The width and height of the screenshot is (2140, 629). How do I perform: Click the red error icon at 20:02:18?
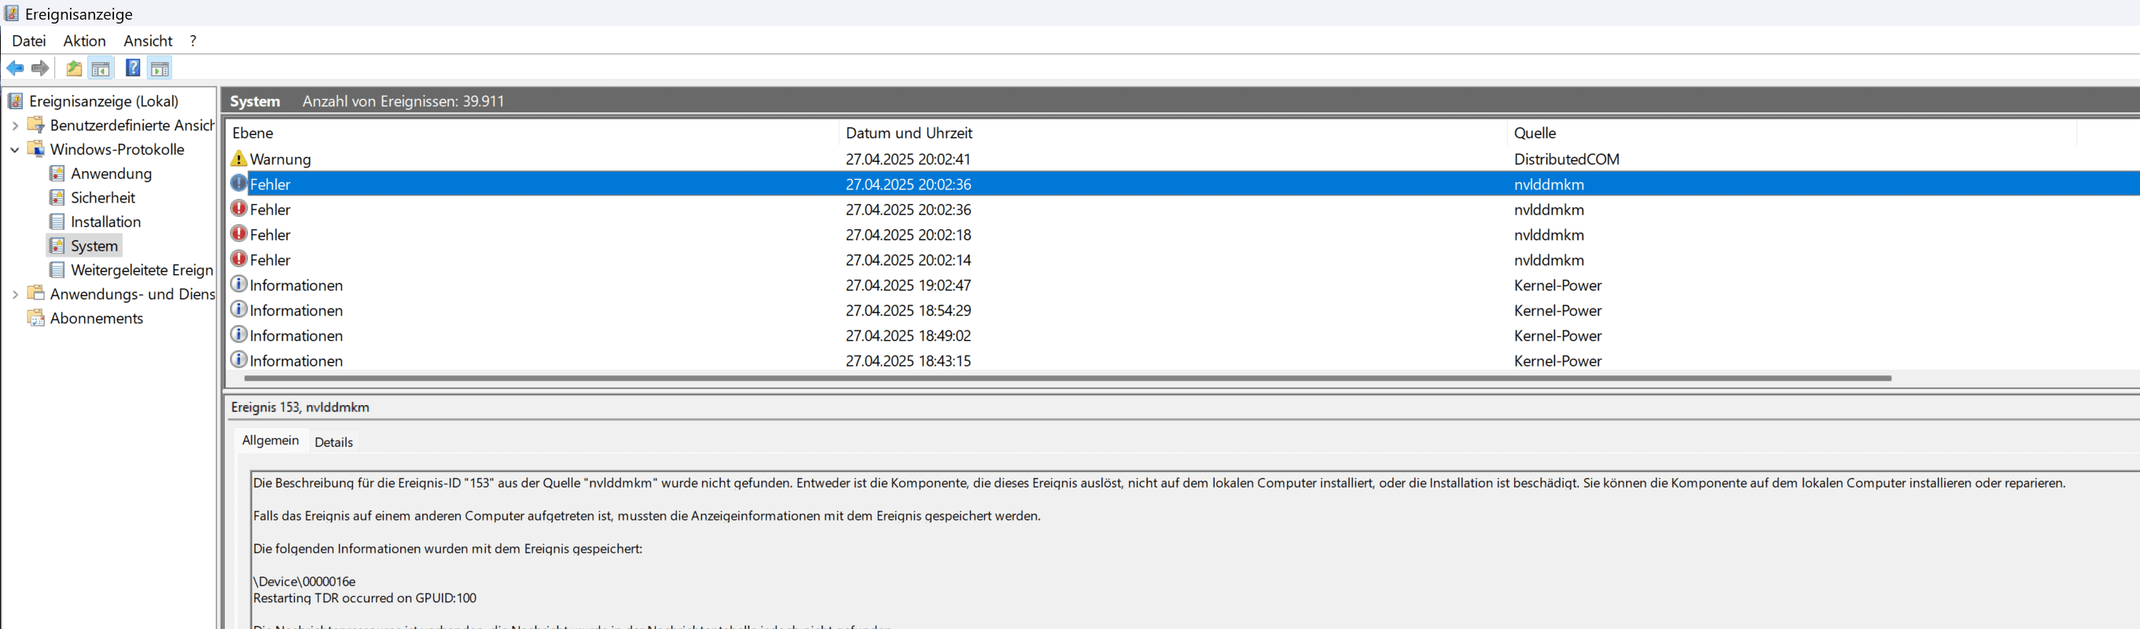(238, 234)
